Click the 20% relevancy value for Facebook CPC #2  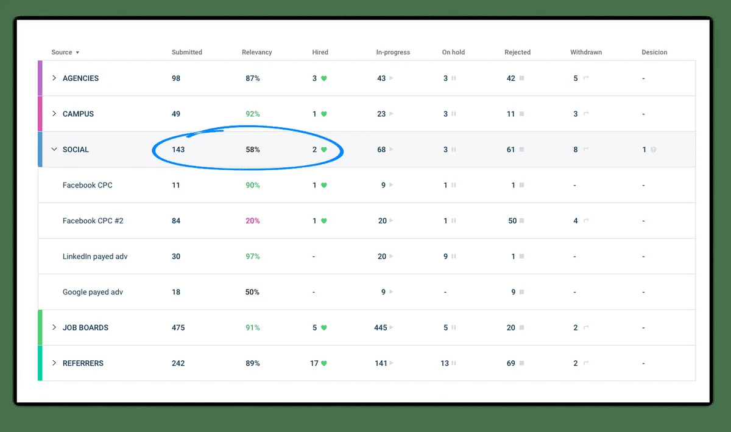pos(253,221)
